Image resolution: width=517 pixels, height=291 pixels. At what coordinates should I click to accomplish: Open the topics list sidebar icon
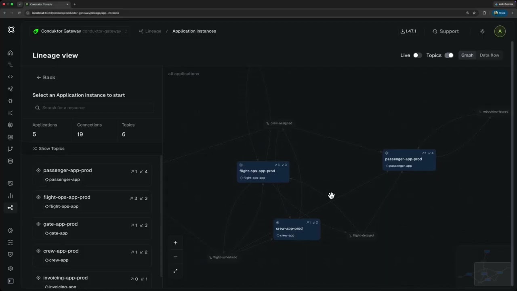click(11, 65)
